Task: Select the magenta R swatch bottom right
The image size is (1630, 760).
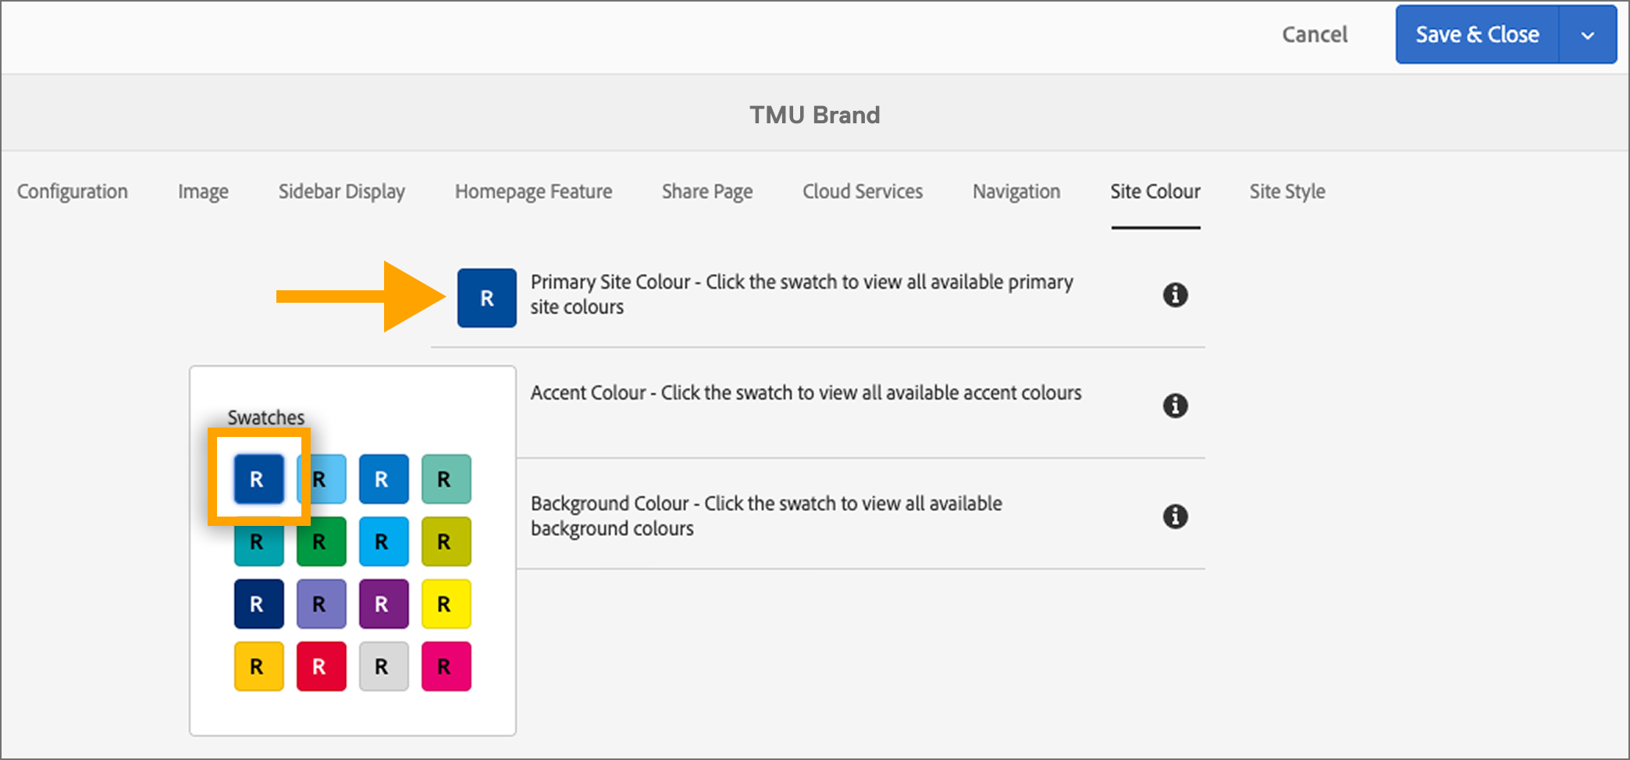Action: pos(445,666)
